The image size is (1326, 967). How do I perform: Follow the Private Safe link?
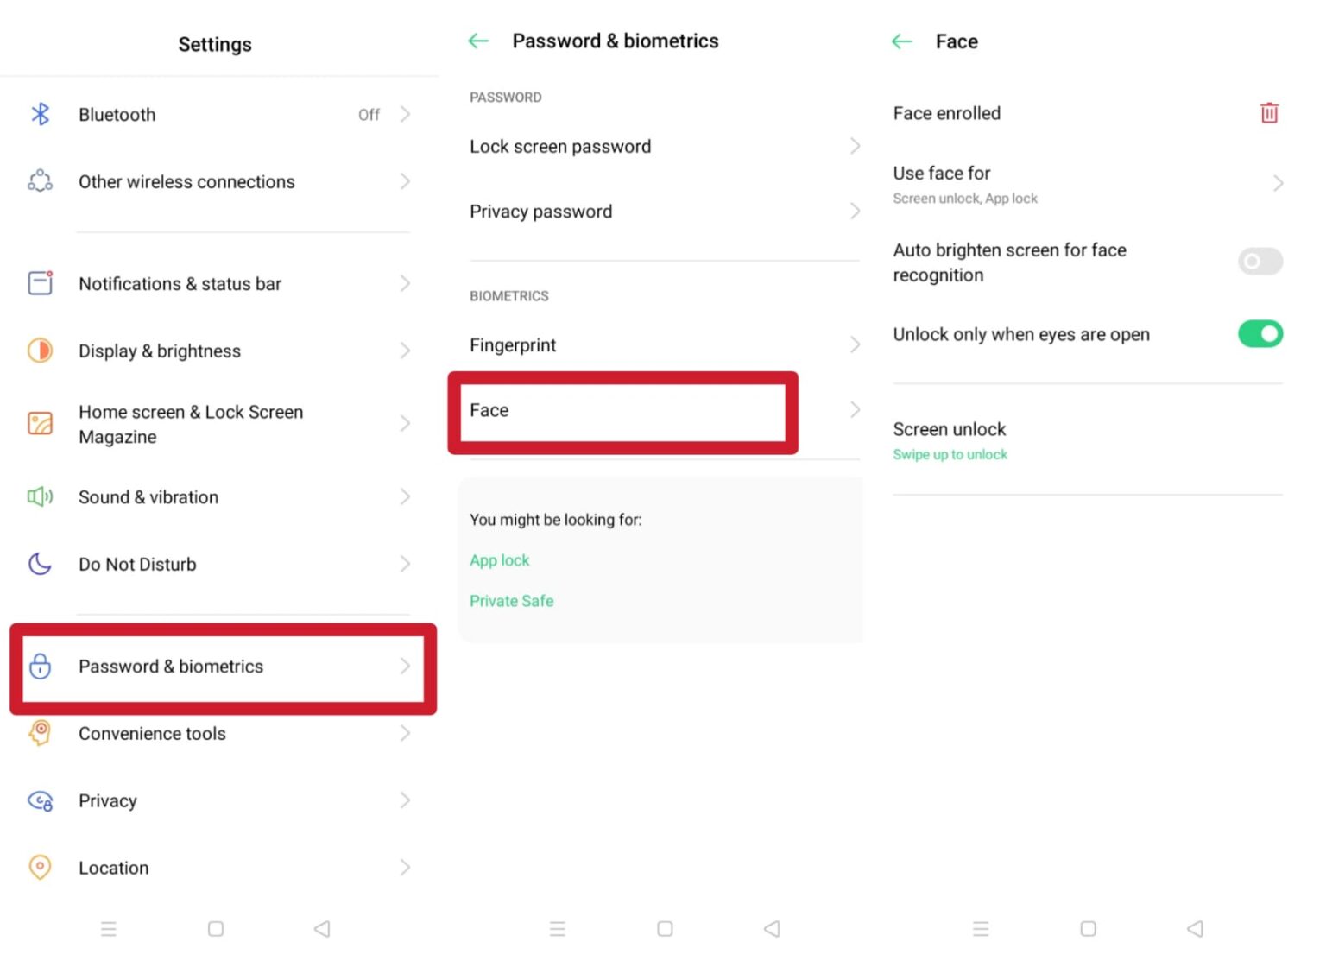tap(512, 601)
